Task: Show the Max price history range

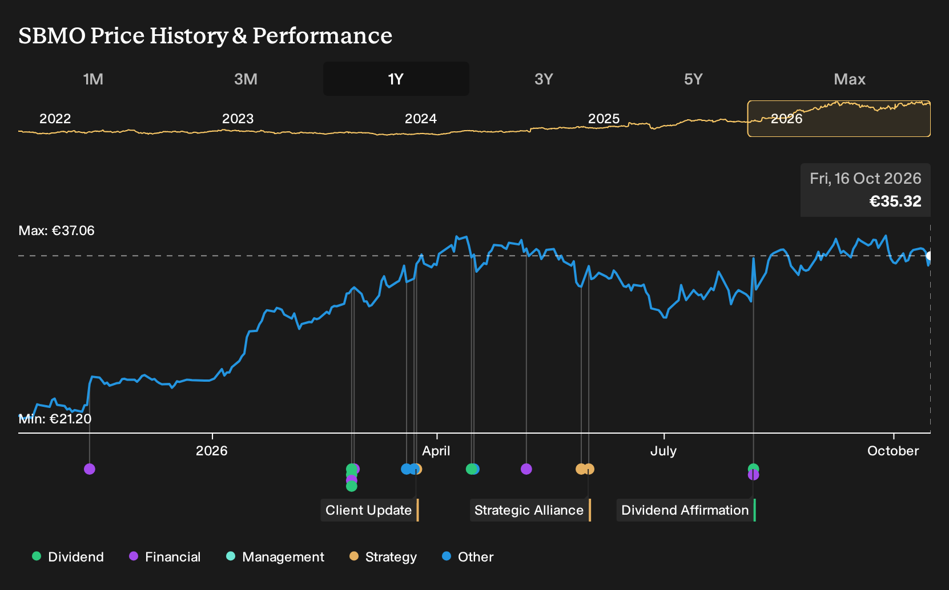Action: 850,79
